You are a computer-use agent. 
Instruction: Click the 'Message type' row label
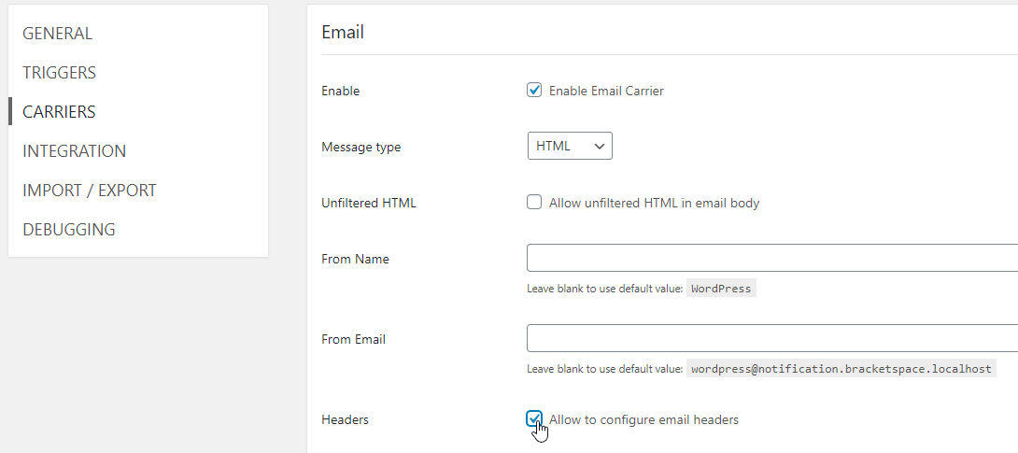coord(361,147)
